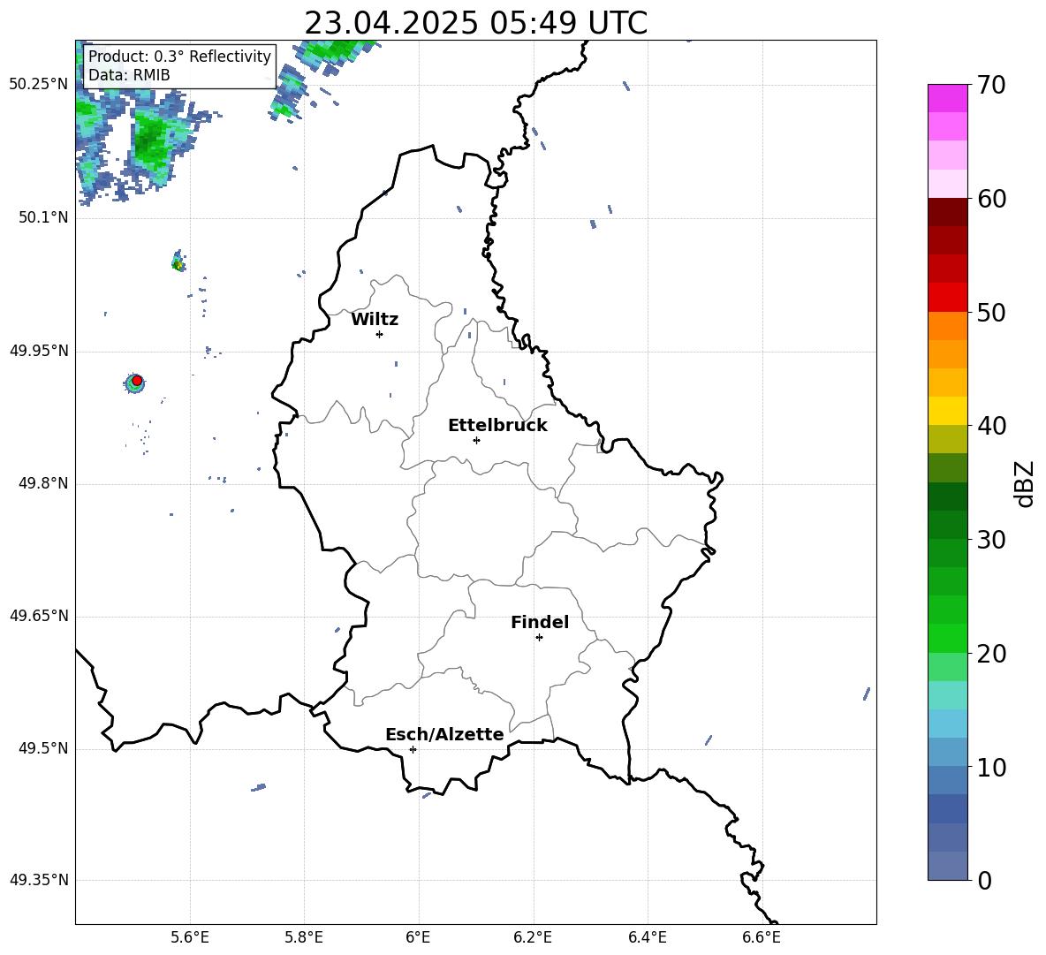Click the 6.6°E longitude label
1046x955 pixels.
[x=762, y=937]
